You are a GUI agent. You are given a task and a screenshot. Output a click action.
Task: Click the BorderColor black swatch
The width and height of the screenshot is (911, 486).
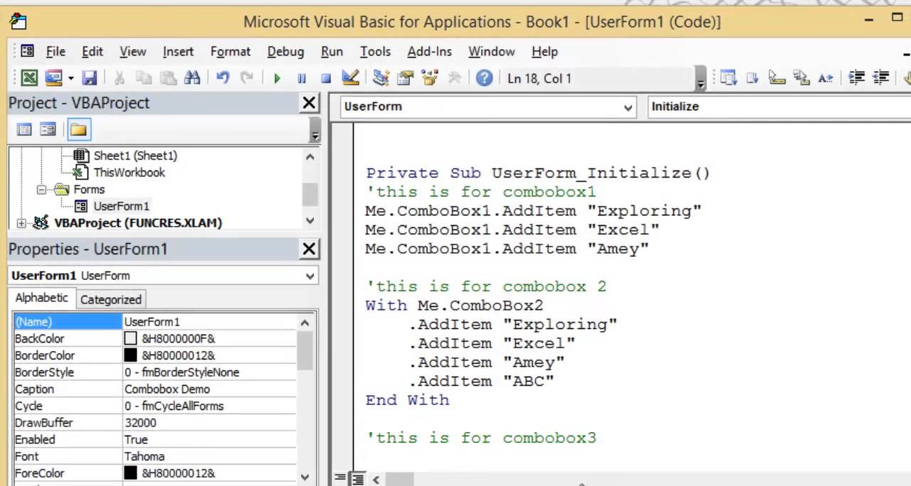point(130,355)
